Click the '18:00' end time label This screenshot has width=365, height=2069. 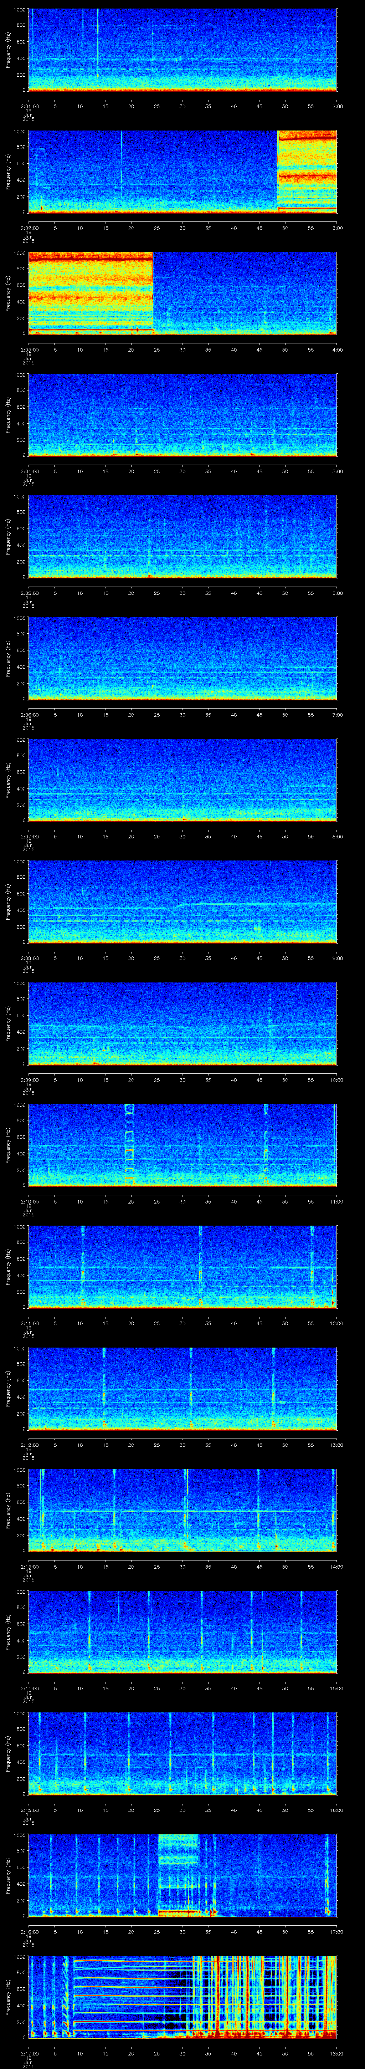(336, 2052)
